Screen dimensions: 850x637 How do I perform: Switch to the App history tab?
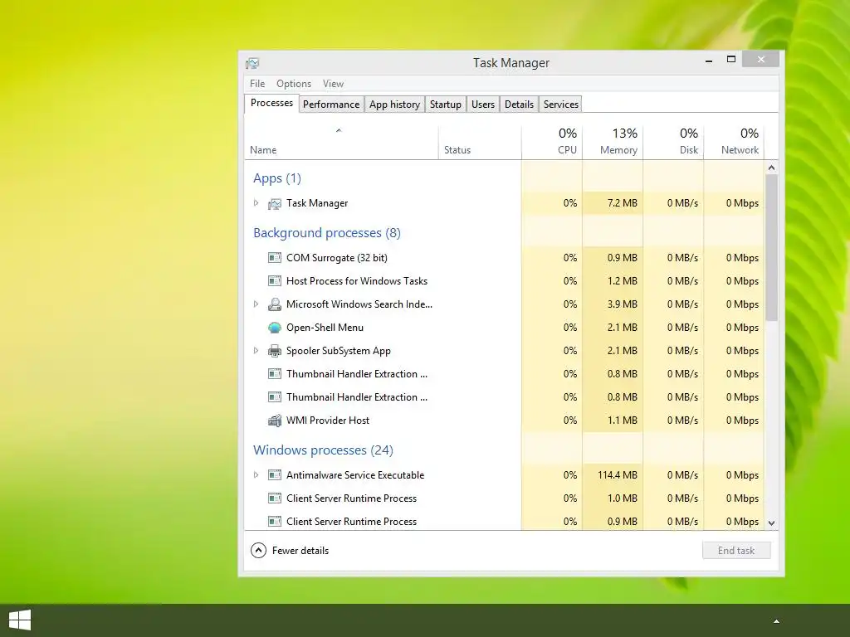pos(394,105)
